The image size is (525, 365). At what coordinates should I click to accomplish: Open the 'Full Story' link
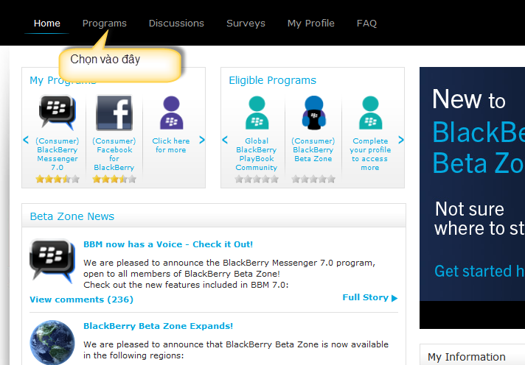pyautogui.click(x=365, y=297)
